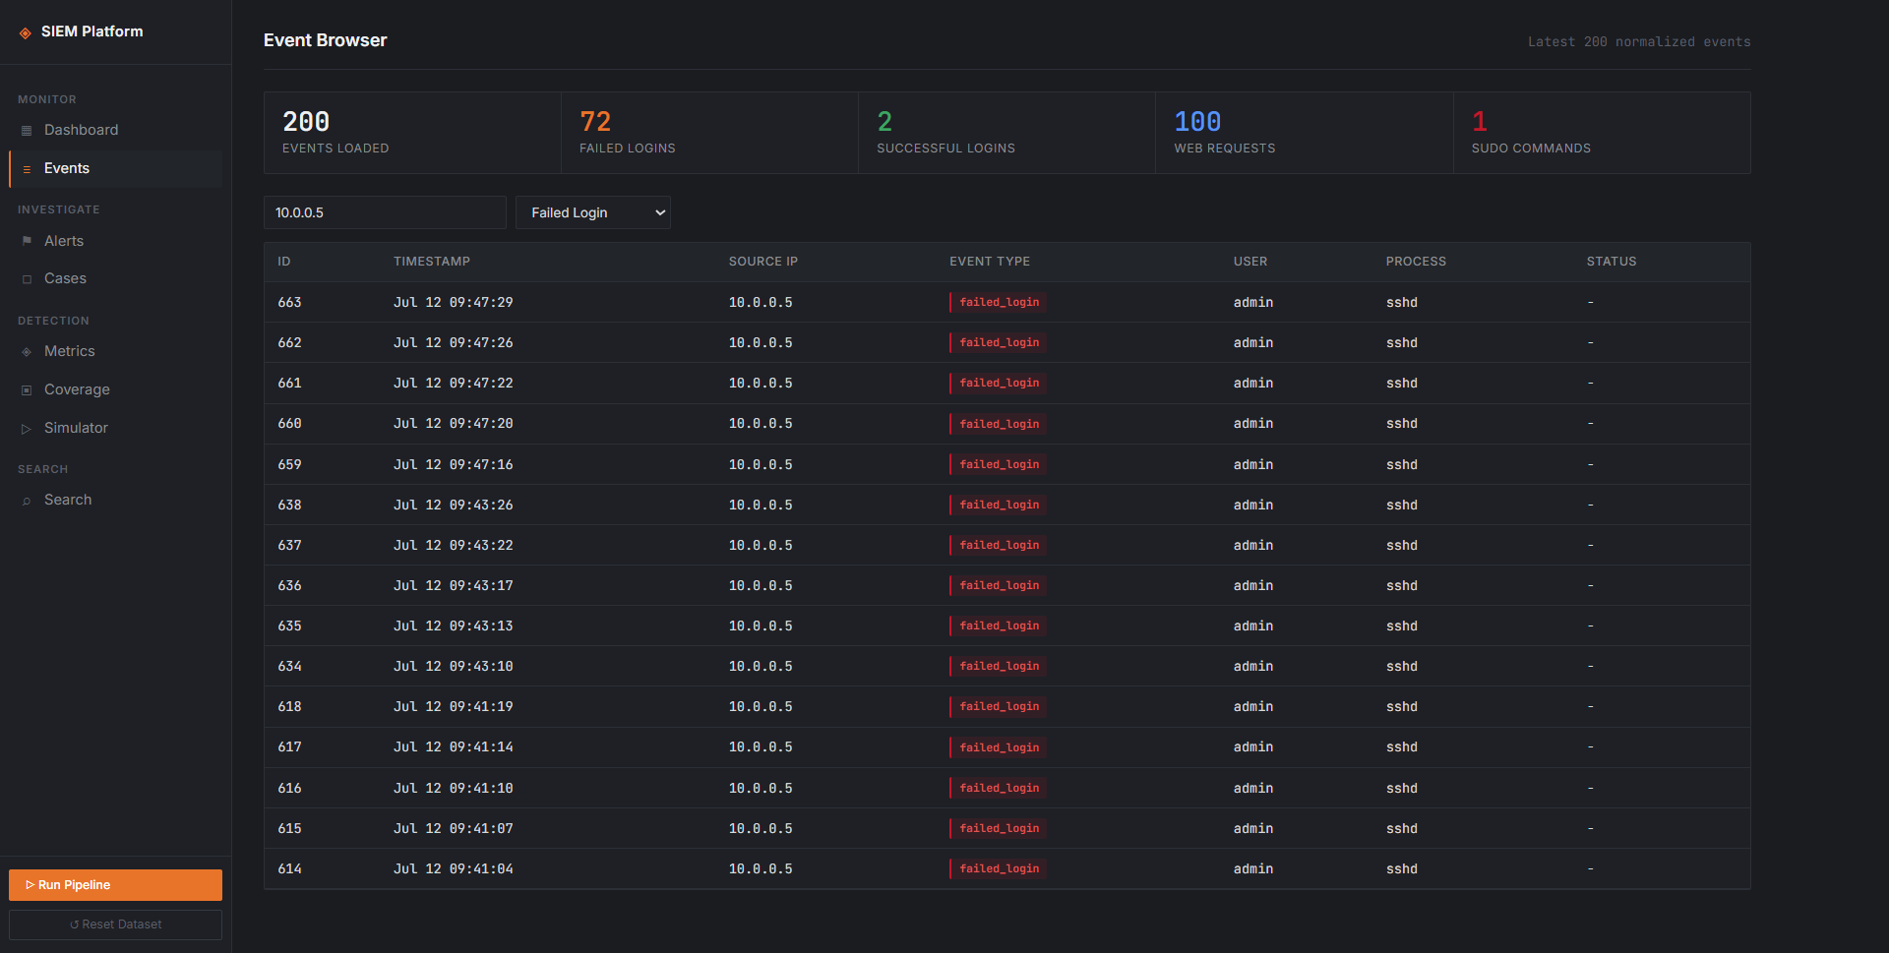Screen dimensions: 1889x953
Task: Select event ID 663
Action: point(289,302)
